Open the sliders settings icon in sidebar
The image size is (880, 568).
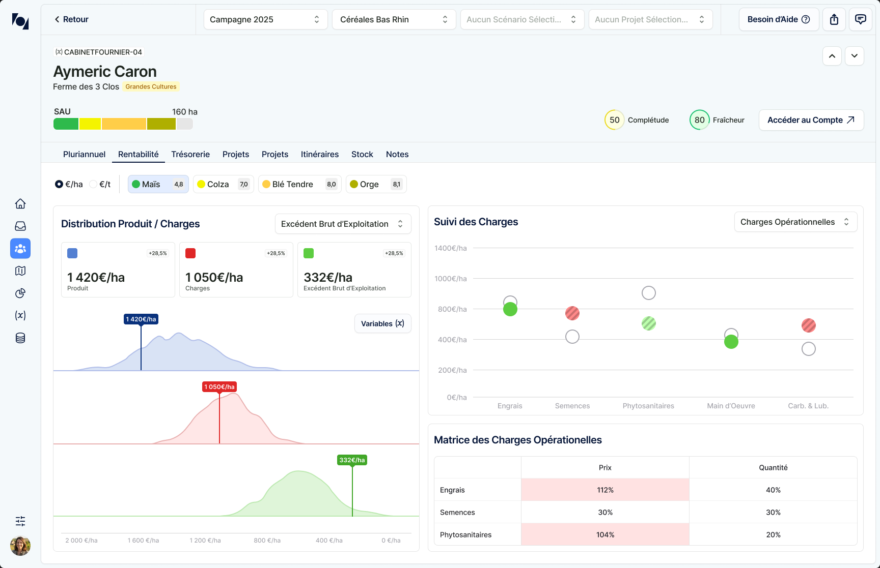tap(20, 521)
